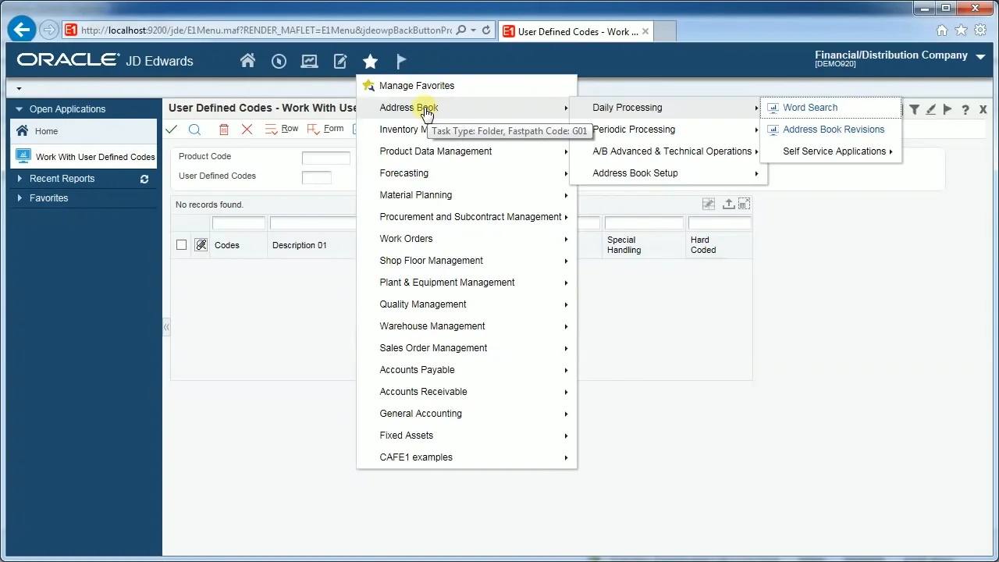
Task: Export grid data using upload icon
Action: pyautogui.click(x=728, y=205)
